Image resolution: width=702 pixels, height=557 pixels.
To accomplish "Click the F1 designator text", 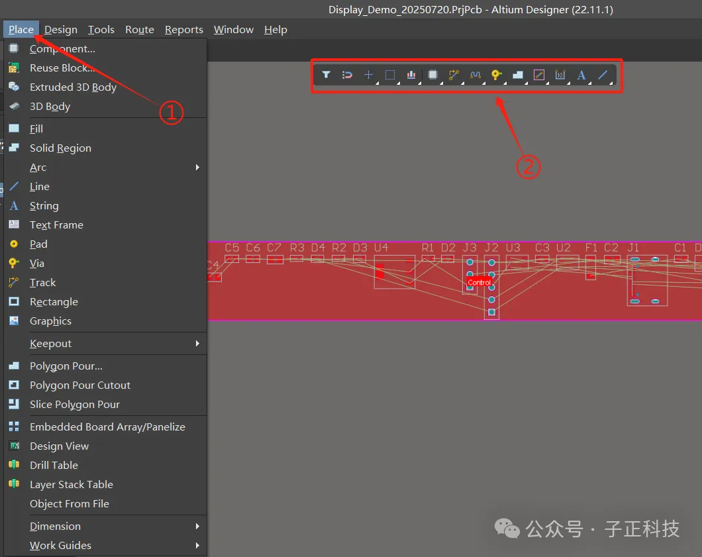I will point(591,248).
